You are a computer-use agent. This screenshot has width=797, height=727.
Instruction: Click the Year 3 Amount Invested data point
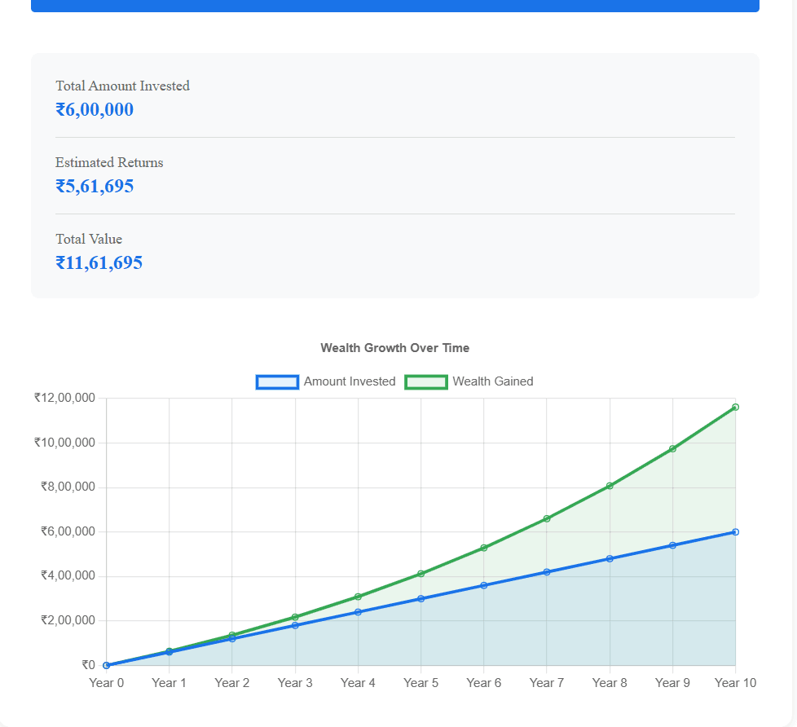(295, 626)
